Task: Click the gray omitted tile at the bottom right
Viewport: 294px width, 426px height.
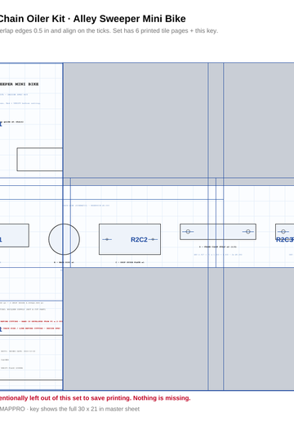Action: click(x=259, y=329)
